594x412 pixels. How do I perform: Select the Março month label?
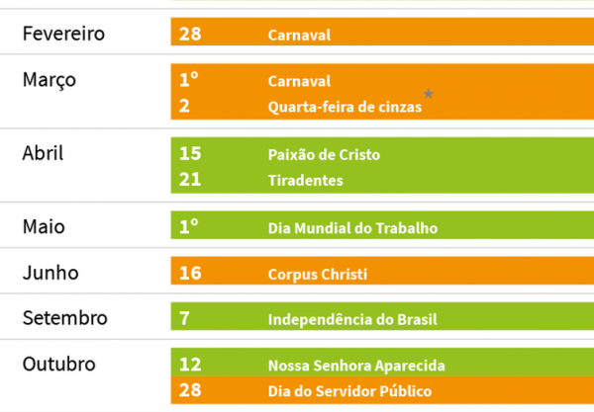pyautogui.click(x=49, y=80)
